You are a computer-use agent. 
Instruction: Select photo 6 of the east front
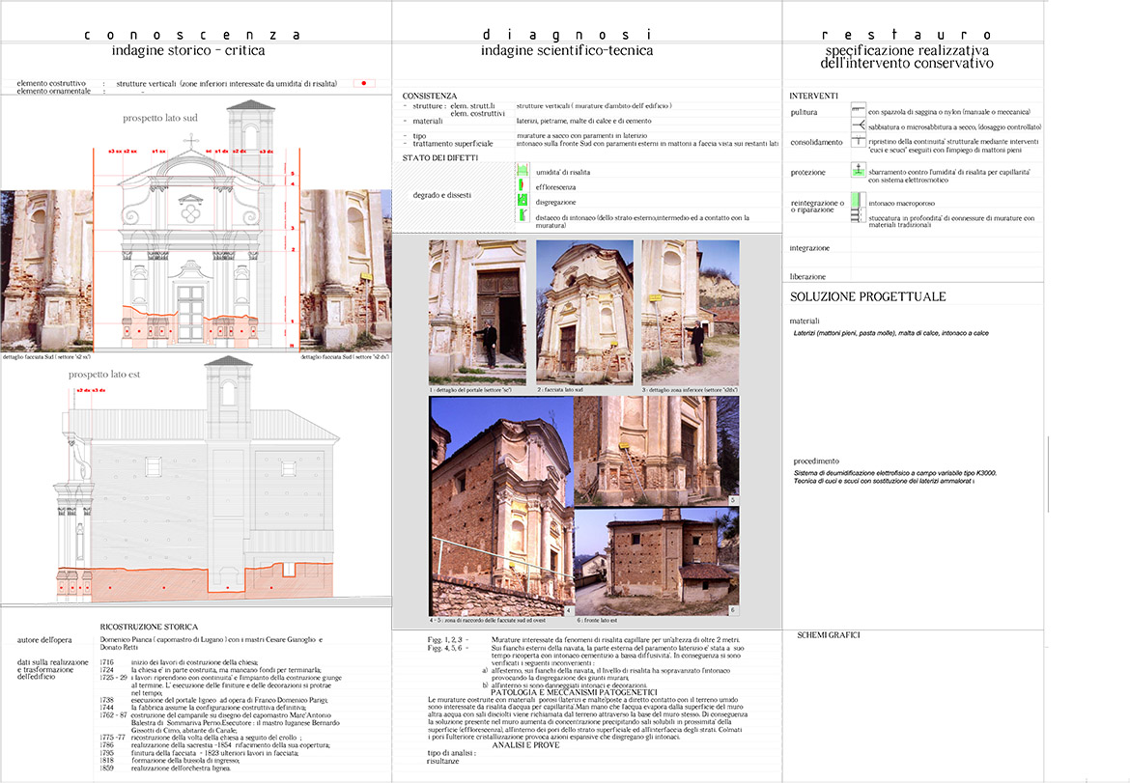656,562
